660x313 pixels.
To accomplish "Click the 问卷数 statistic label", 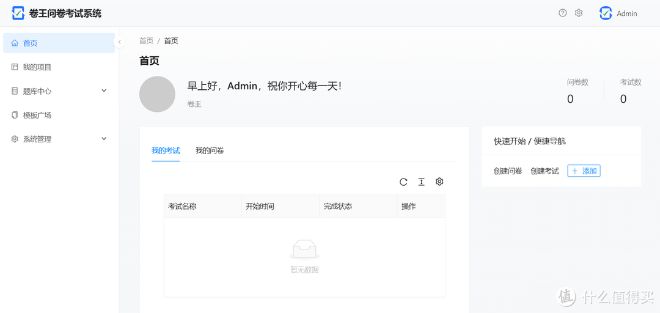I will 577,83.
